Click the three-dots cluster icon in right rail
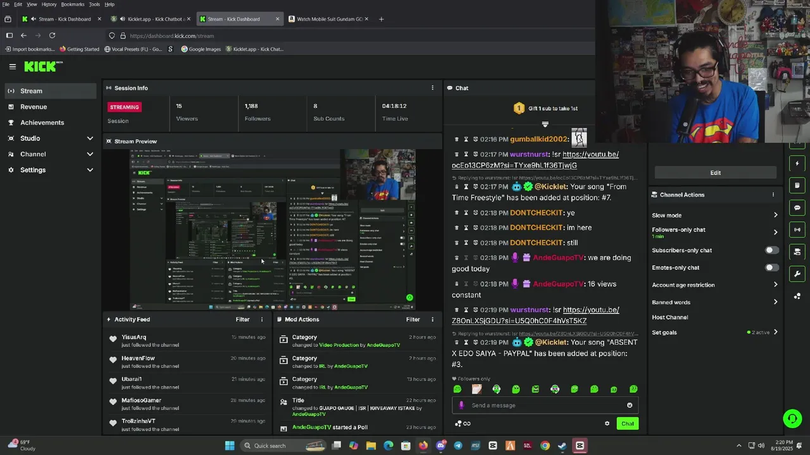 click(x=797, y=296)
